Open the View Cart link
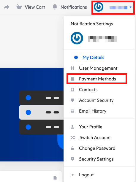 pyautogui.click(x=35, y=7)
